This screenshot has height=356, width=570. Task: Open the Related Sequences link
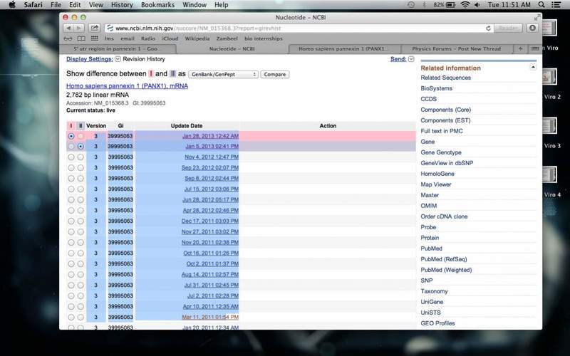click(446, 78)
